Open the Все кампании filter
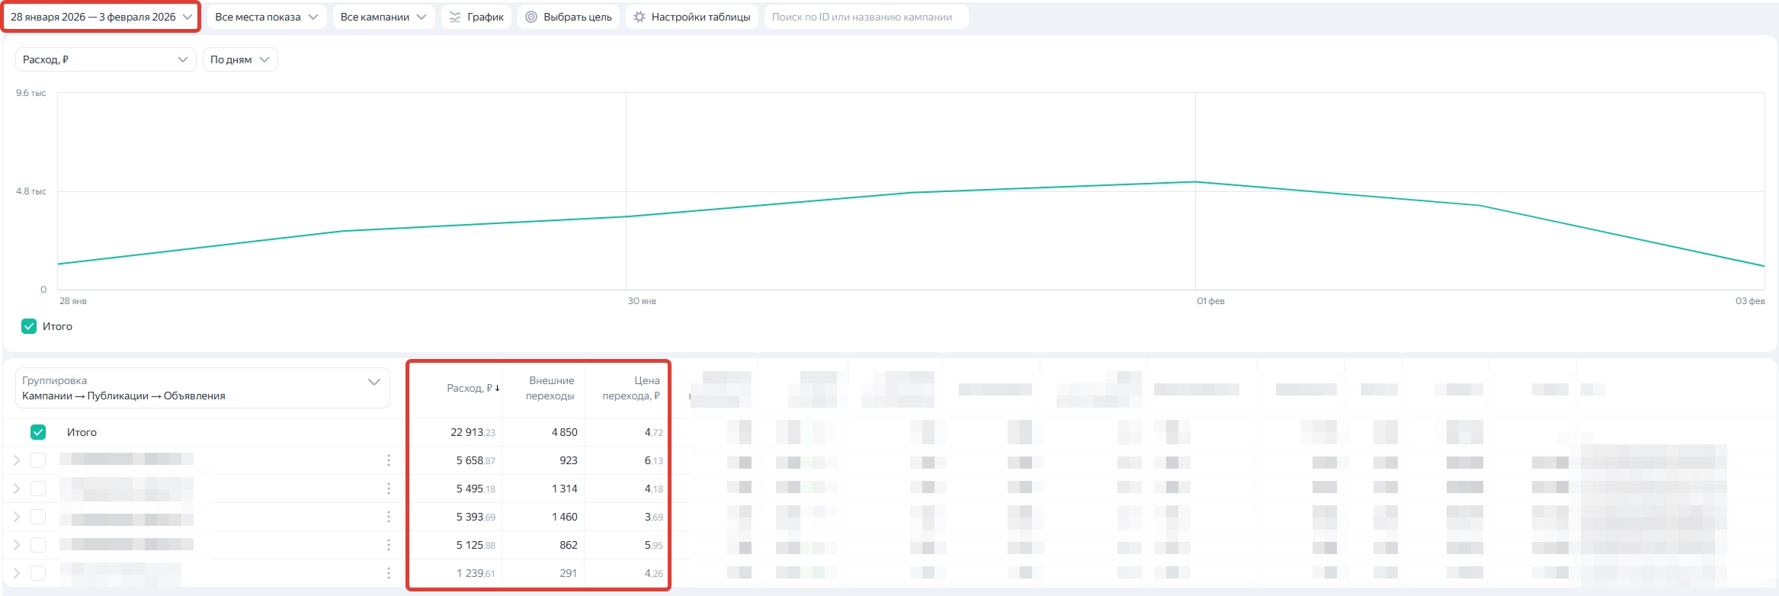Viewport: 1779px width, 596px height. 383,17
